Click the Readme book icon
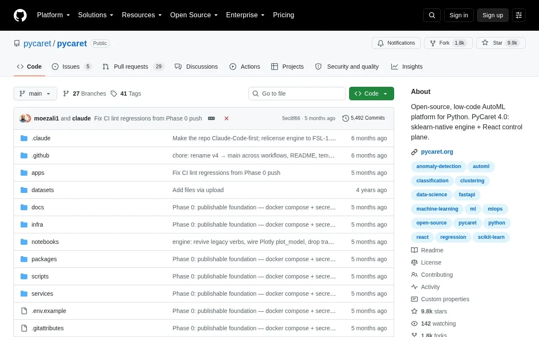Screen dimensions: 539x337 pyautogui.click(x=414, y=250)
